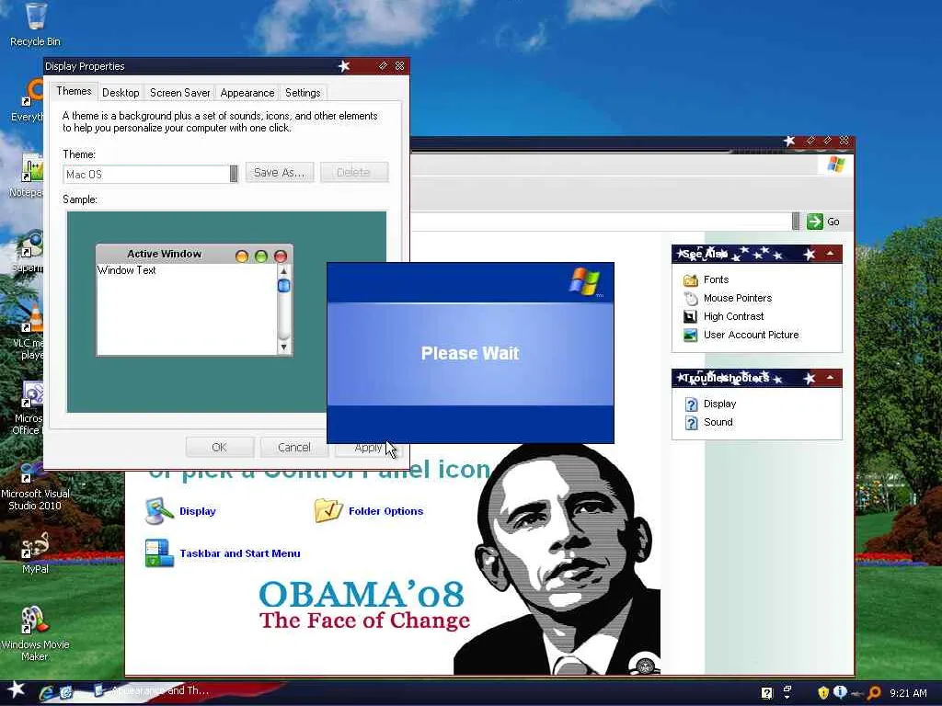942x706 pixels.
Task: Click the Folder Options folder icon
Action: (x=328, y=510)
